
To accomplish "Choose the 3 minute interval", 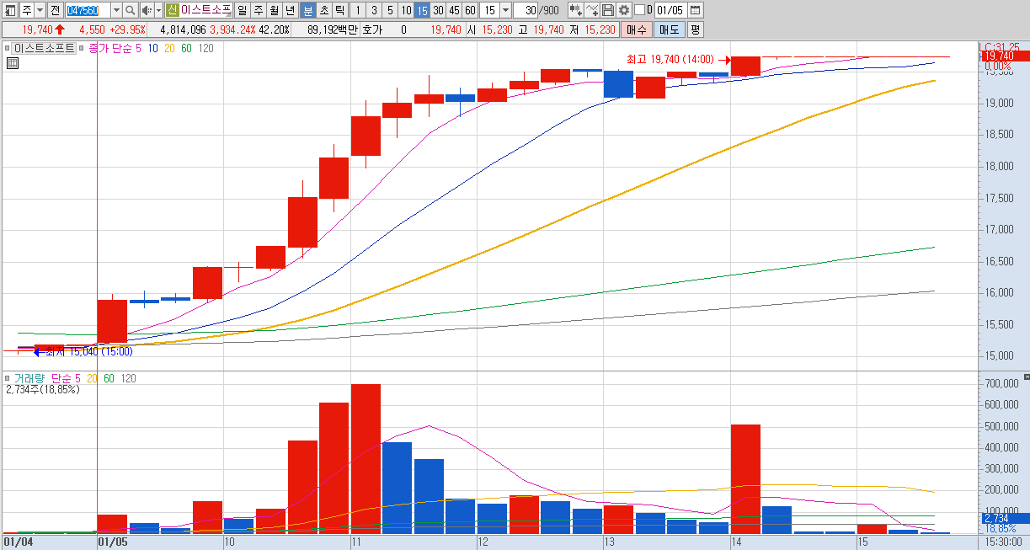I will [373, 10].
